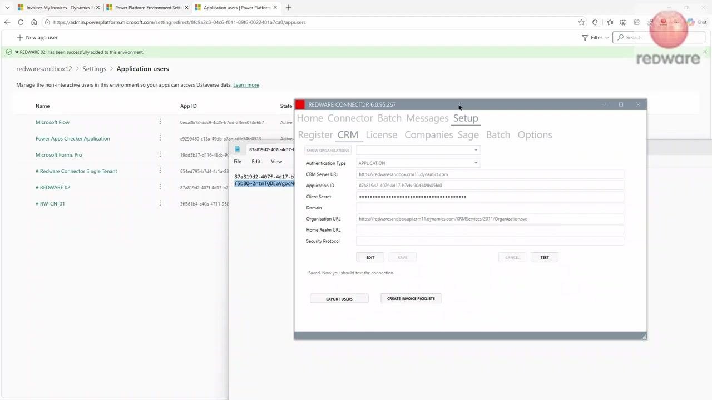The image size is (712, 400).
Task: Open # Redware Connector Single Tenant user
Action: click(x=76, y=171)
